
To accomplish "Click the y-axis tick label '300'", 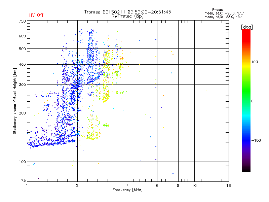I will [22, 85].
